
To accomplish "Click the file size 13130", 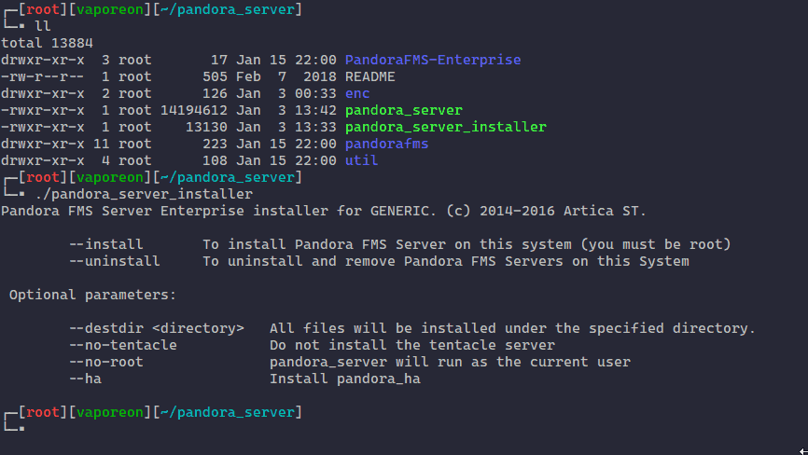I will click(206, 127).
